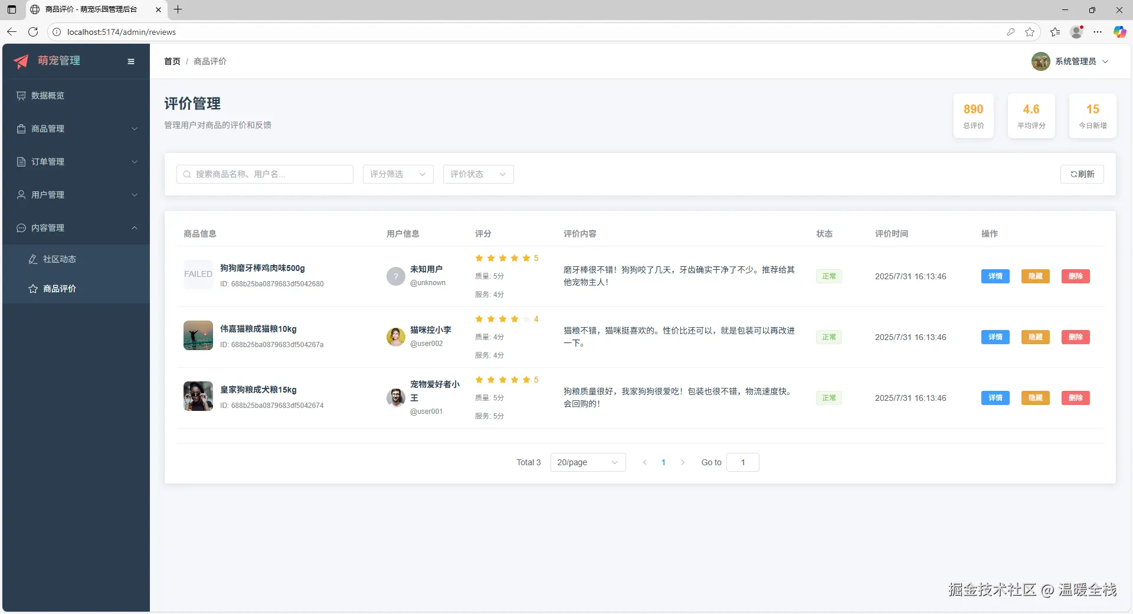View 详情 for 伟嘉猫粮成猫粮10kg review
This screenshot has height=614, width=1133.
point(996,337)
